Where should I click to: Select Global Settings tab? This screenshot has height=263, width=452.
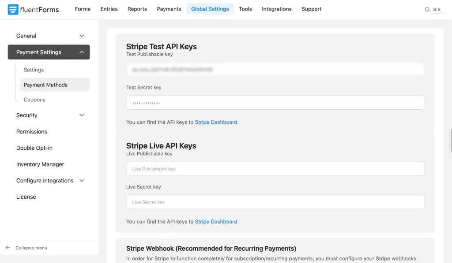[x=210, y=9]
